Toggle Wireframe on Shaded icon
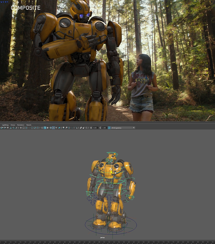Viewport: 215px width, 244px height. coord(50,128)
